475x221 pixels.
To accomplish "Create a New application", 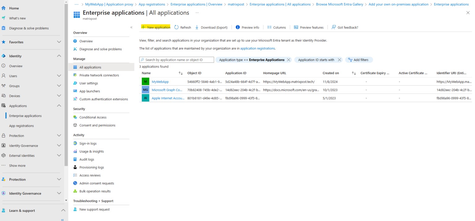I will click(156, 27).
